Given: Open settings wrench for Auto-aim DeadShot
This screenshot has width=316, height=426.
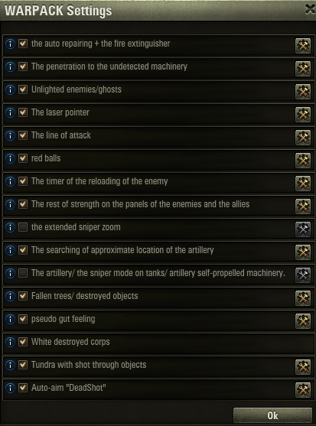Looking at the screenshot, I should point(303,390).
